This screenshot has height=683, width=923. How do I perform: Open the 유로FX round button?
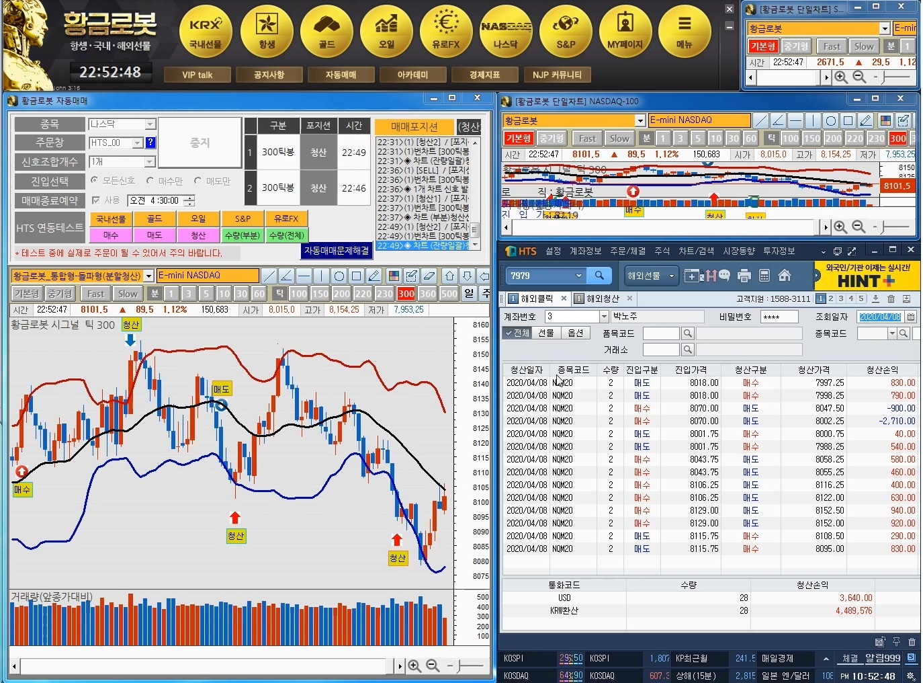click(x=446, y=32)
